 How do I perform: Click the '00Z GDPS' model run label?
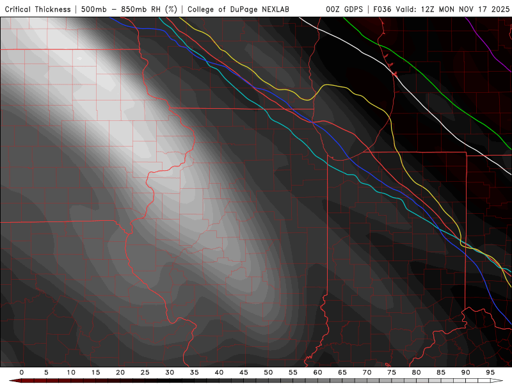[344, 9]
